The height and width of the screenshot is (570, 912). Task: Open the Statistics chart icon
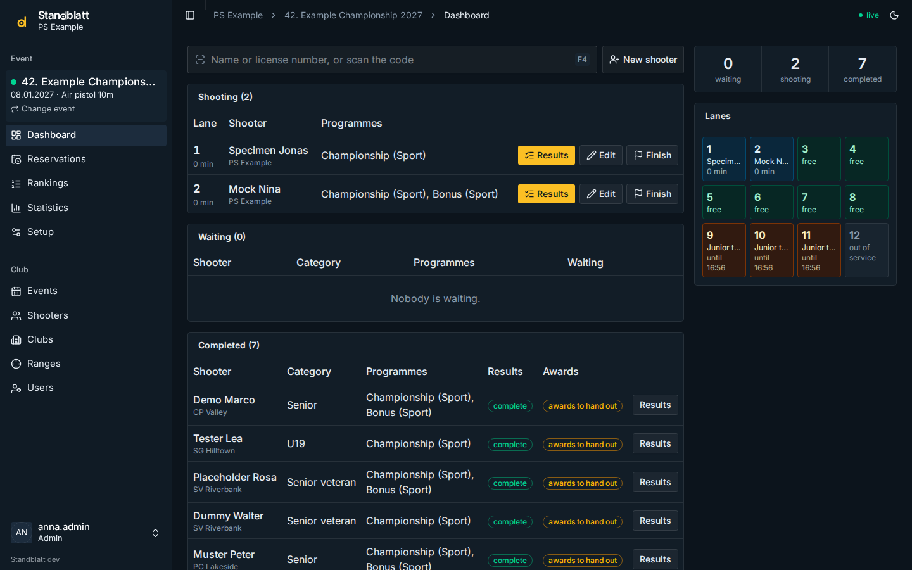point(16,208)
